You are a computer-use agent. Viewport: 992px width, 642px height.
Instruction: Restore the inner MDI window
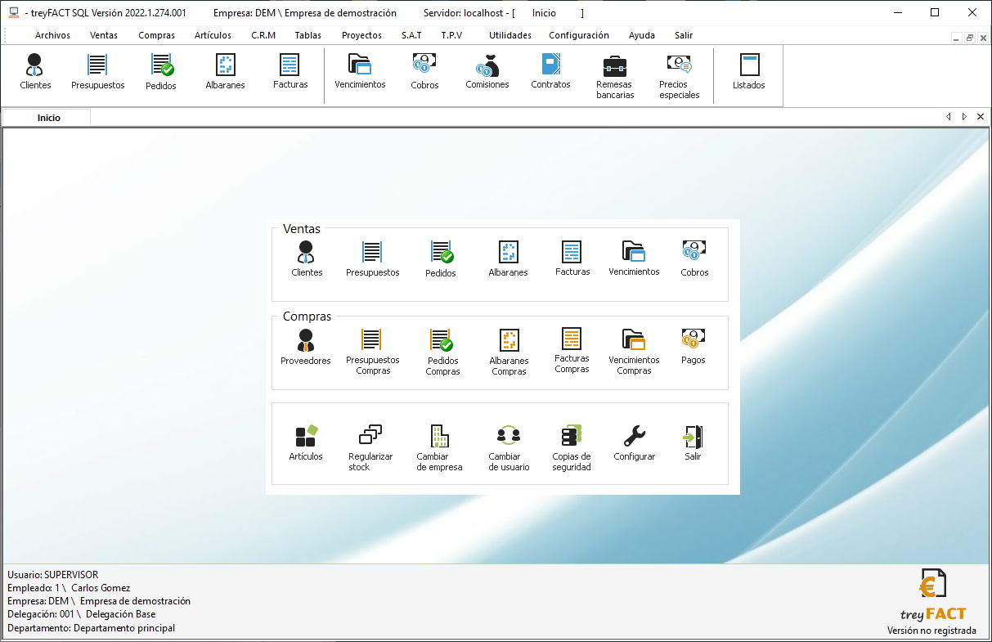coord(969,38)
